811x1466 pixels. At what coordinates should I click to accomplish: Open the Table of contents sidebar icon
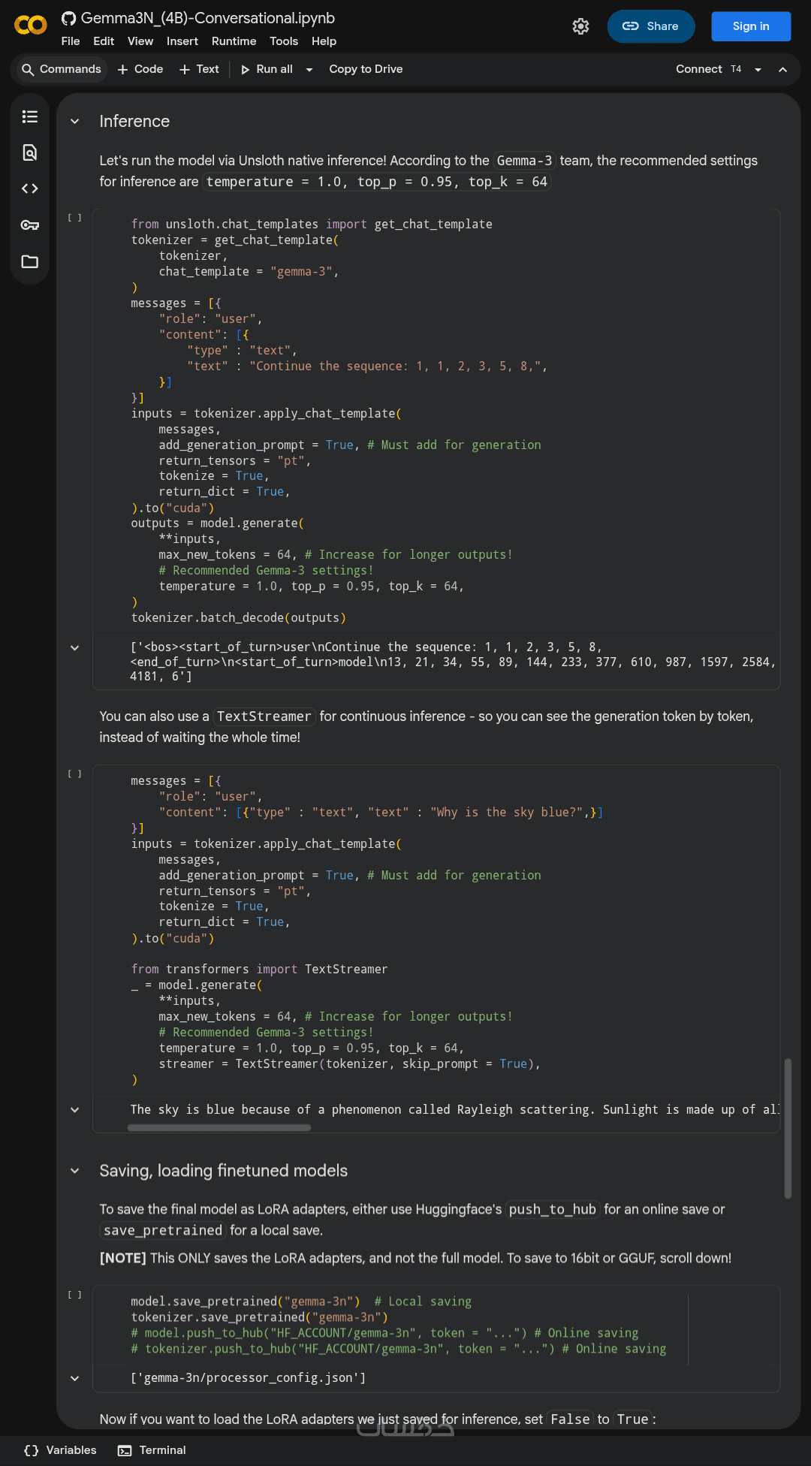30,116
